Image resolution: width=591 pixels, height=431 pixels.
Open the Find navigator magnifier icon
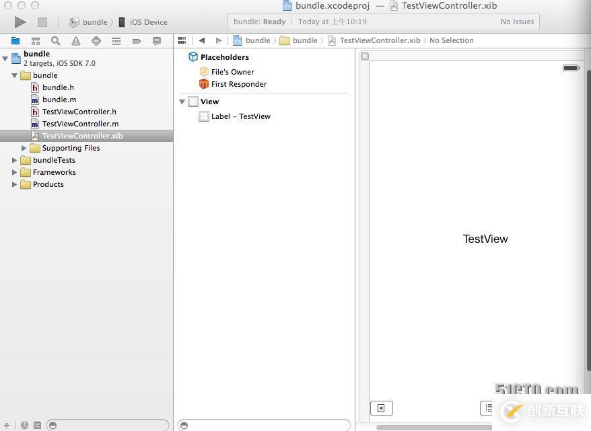click(x=56, y=41)
